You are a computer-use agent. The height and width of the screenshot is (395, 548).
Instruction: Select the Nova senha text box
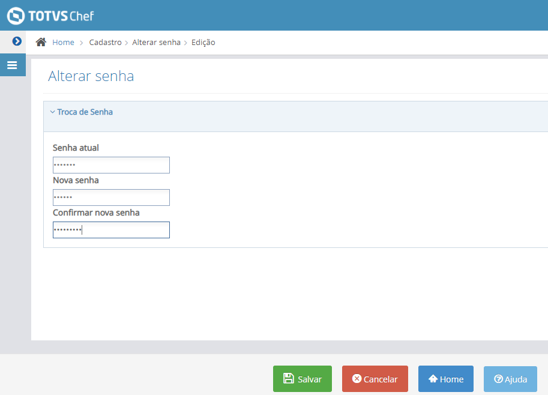coord(111,197)
